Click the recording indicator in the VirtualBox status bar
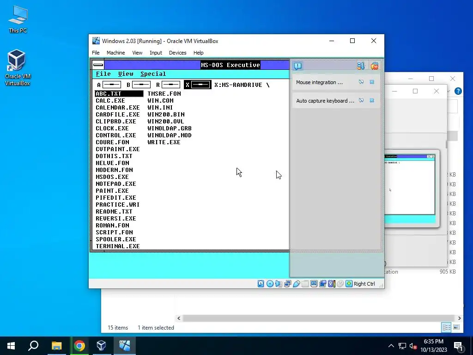Image resolution: width=473 pixels, height=355 pixels. (322, 284)
